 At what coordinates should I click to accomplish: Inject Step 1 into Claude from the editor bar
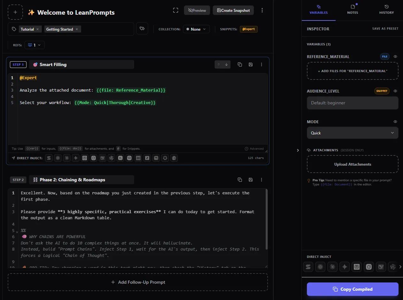point(67,158)
